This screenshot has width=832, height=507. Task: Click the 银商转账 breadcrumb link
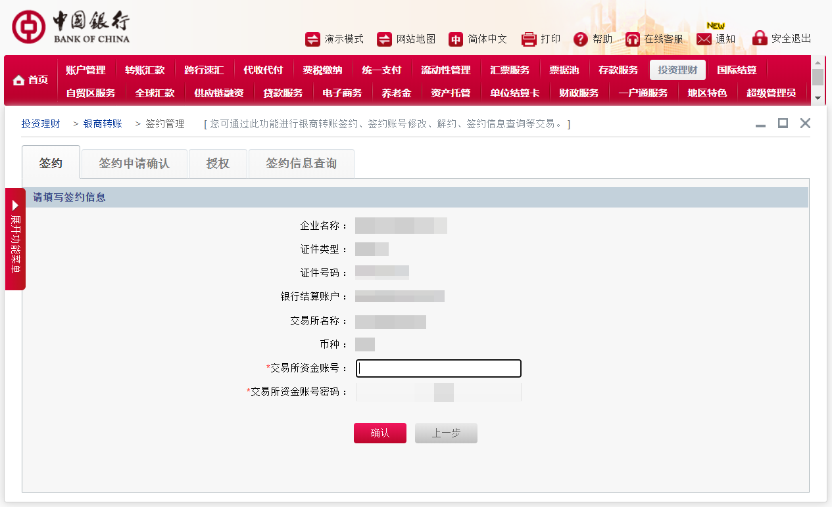(103, 123)
